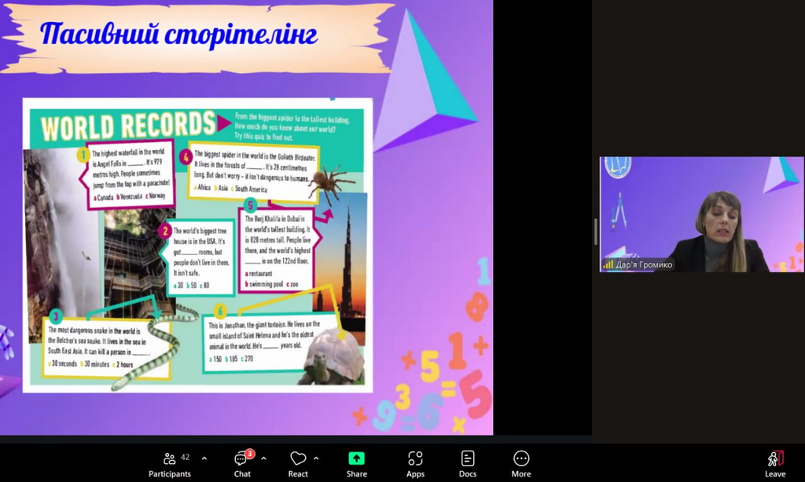Open the Docs tool
This screenshot has height=482, width=805.
[x=468, y=463]
